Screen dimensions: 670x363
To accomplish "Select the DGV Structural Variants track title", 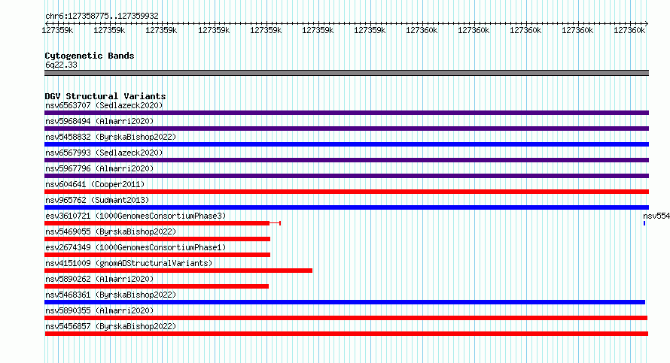I will coord(105,96).
